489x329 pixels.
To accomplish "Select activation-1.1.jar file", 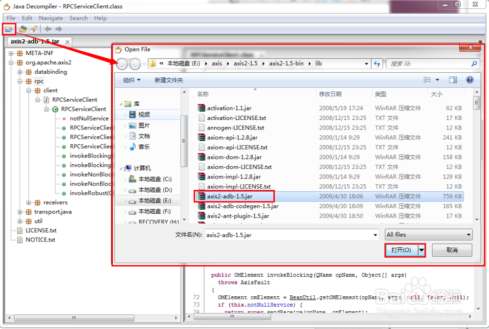I will point(229,108).
